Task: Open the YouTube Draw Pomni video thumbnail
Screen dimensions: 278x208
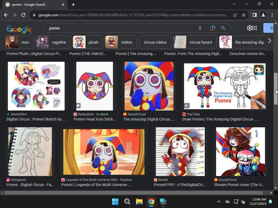Action: (225, 86)
